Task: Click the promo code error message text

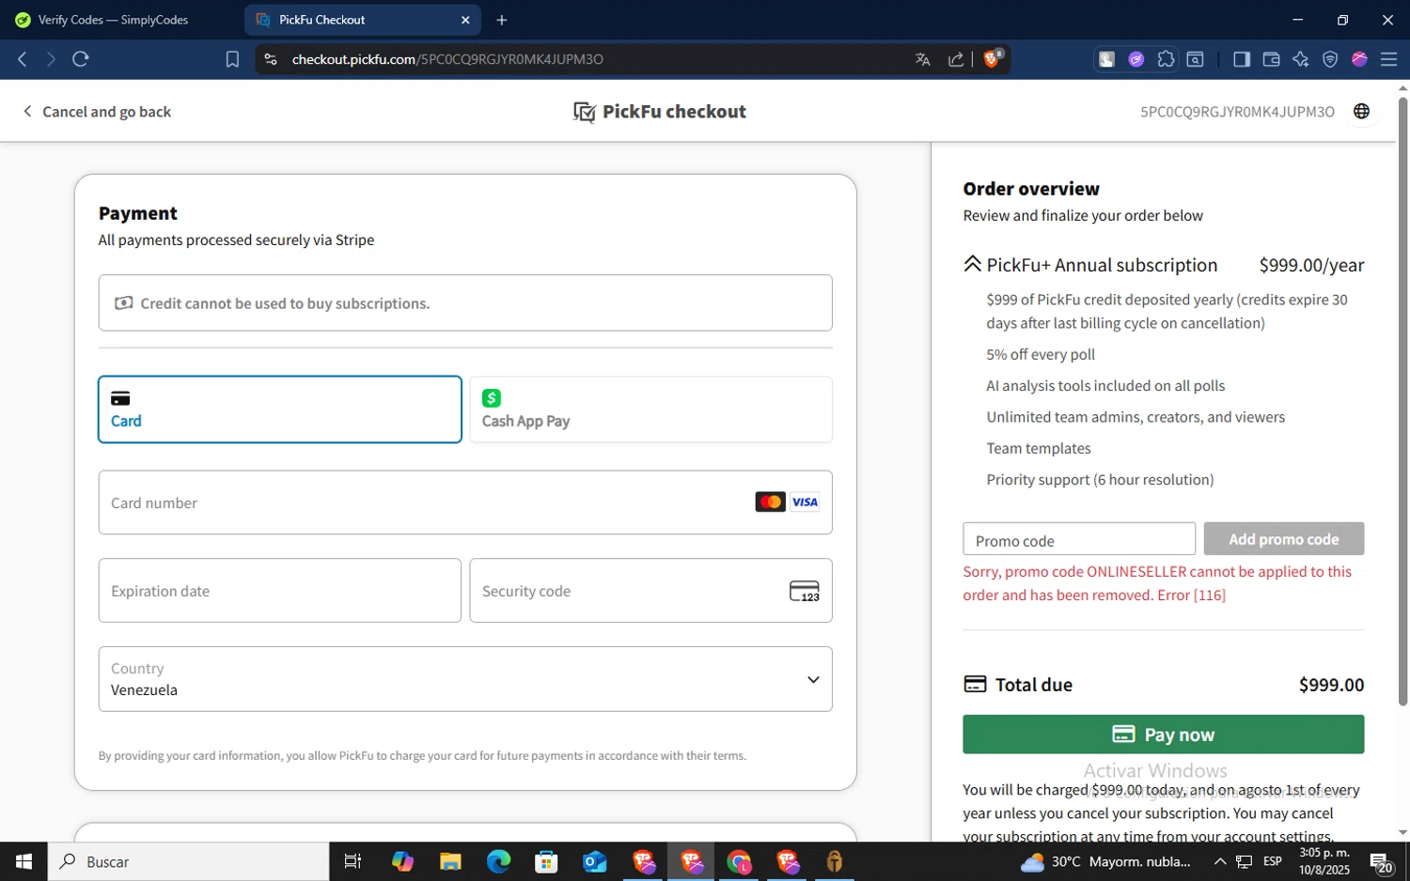Action: click(x=1157, y=583)
